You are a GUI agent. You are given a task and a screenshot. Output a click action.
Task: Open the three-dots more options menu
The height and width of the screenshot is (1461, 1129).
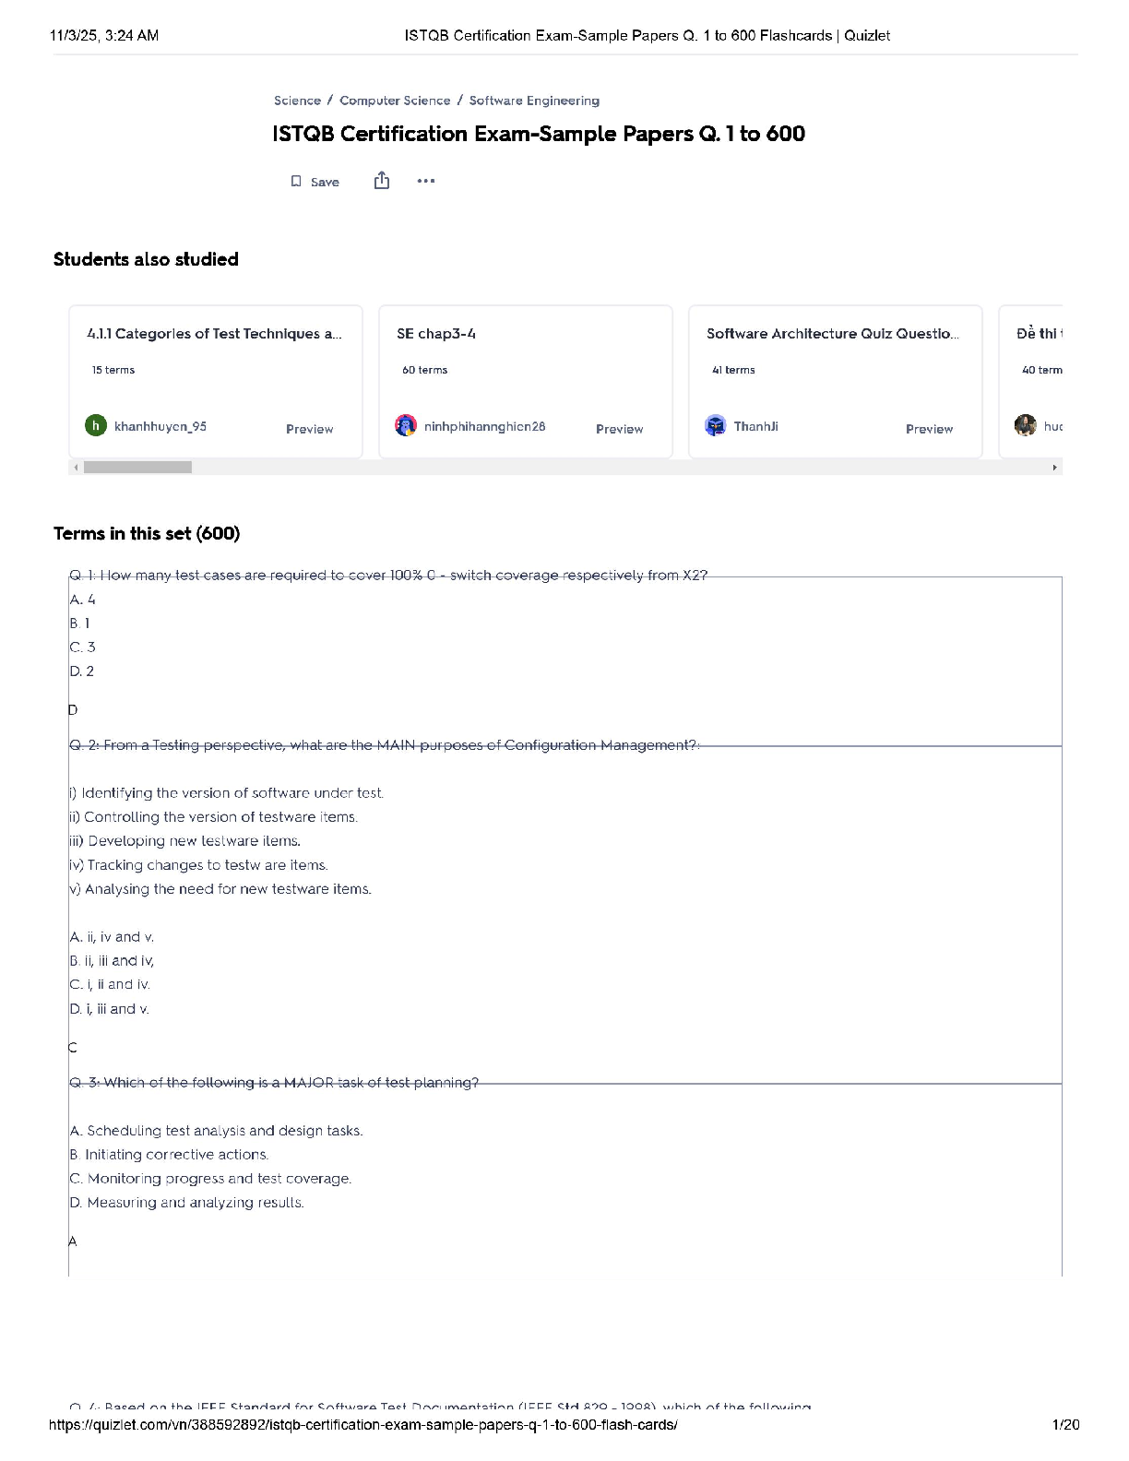tap(425, 181)
